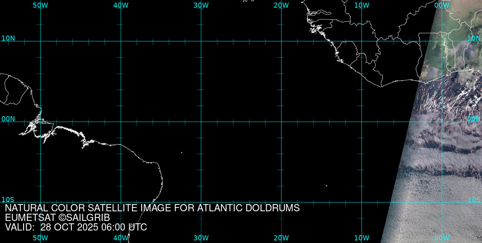
Task: Click the 20W longitude label at top
Action: (281, 5)
